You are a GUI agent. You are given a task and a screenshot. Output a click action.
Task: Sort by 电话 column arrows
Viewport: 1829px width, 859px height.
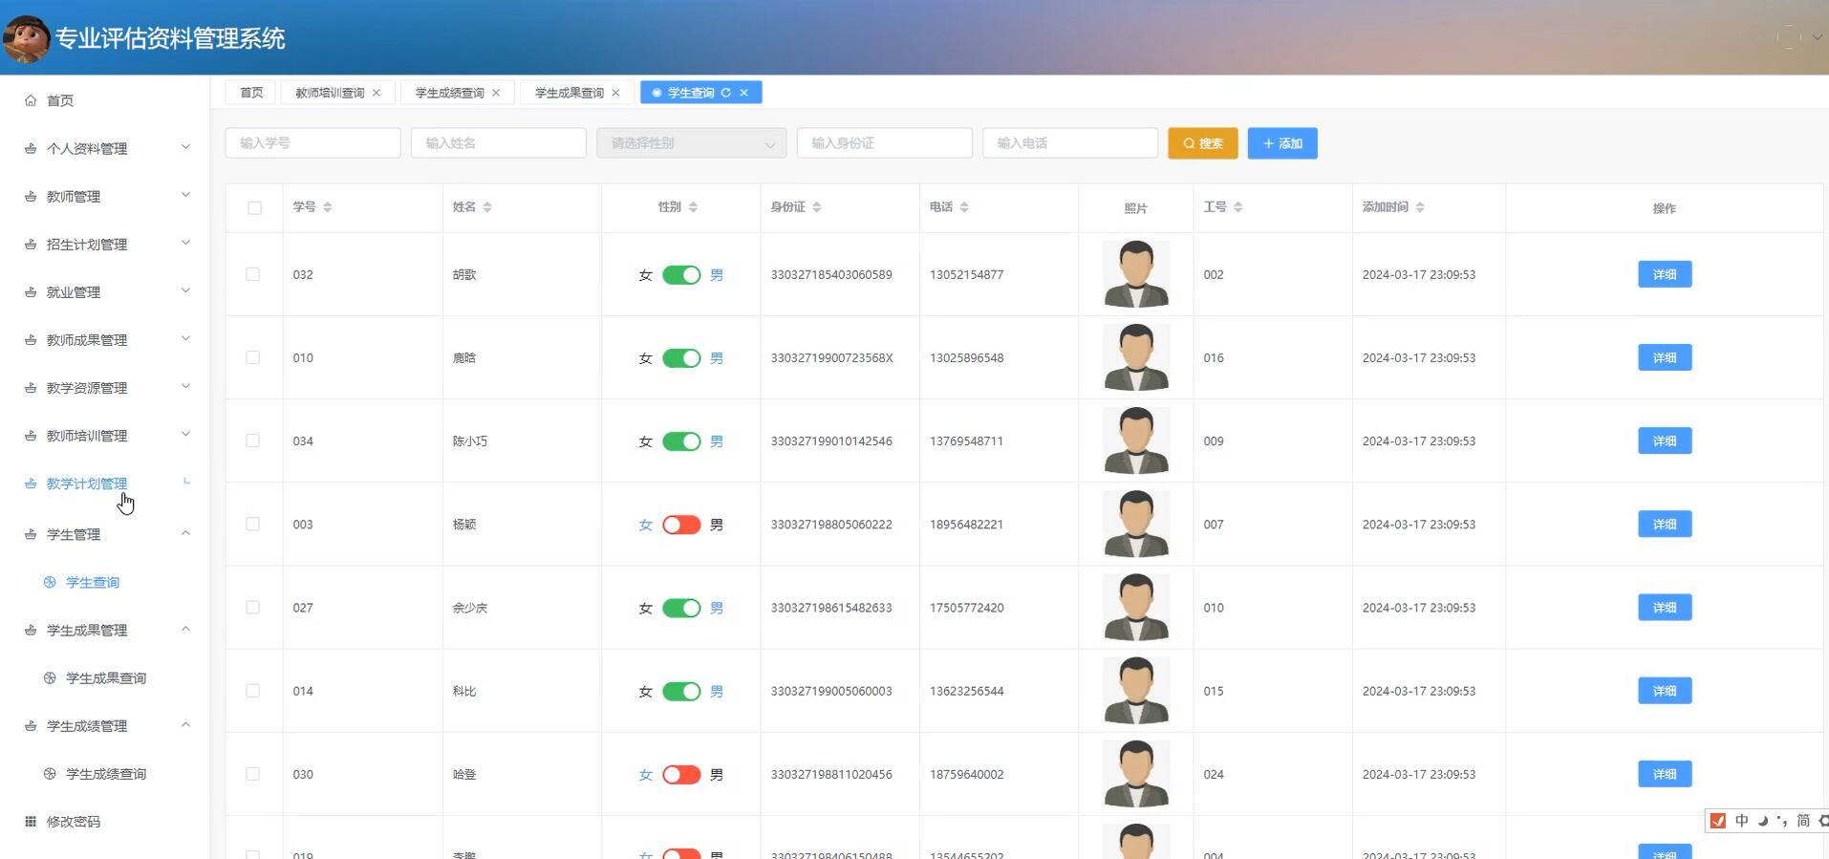[x=964, y=207]
